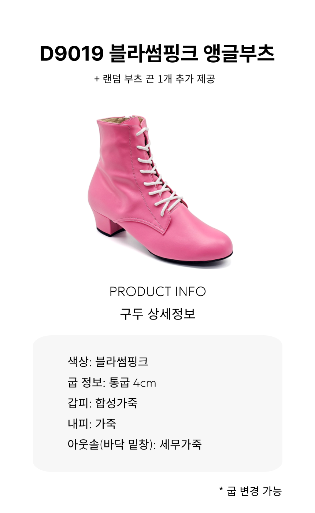The height and width of the screenshot is (513, 315).
Task: Click the 블라썸핑크 color name value
Action: click(122, 362)
